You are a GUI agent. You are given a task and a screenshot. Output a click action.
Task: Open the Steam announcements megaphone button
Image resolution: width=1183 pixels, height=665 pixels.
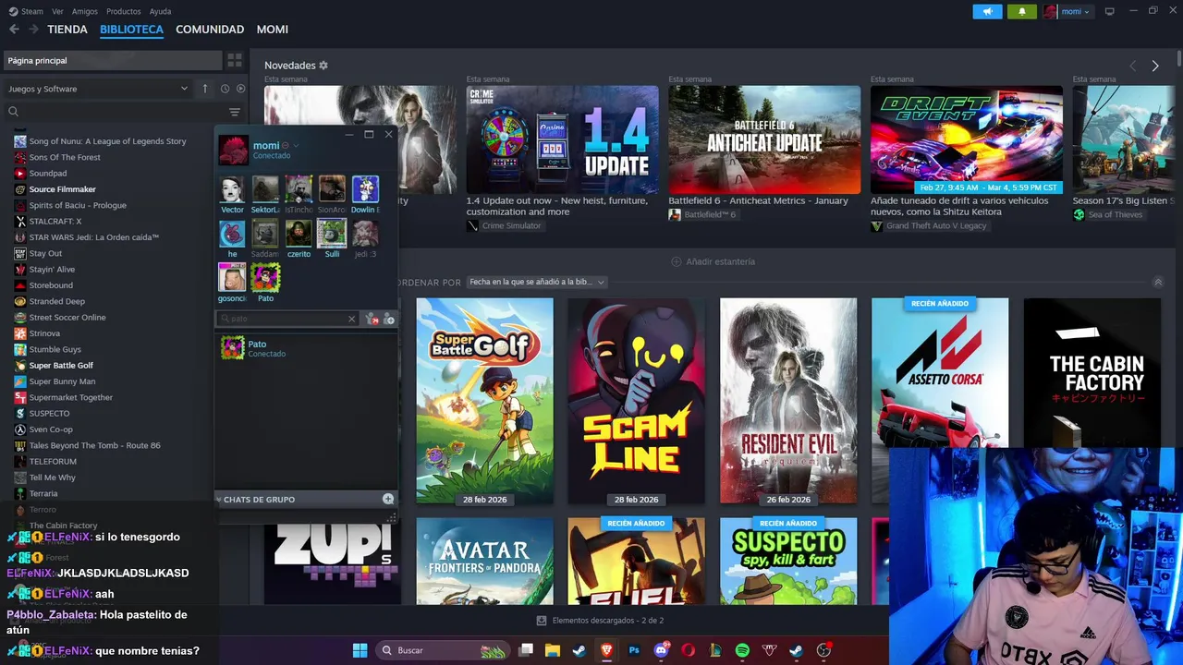[987, 11]
